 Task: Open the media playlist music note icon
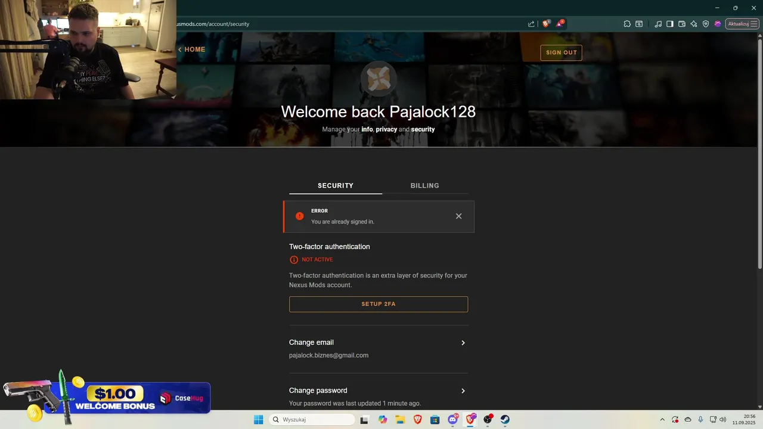658,24
